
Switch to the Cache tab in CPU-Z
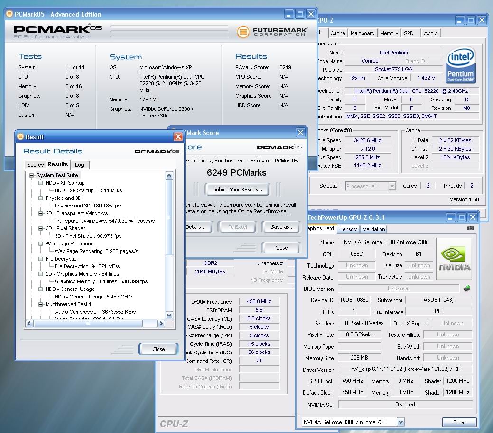(x=338, y=33)
